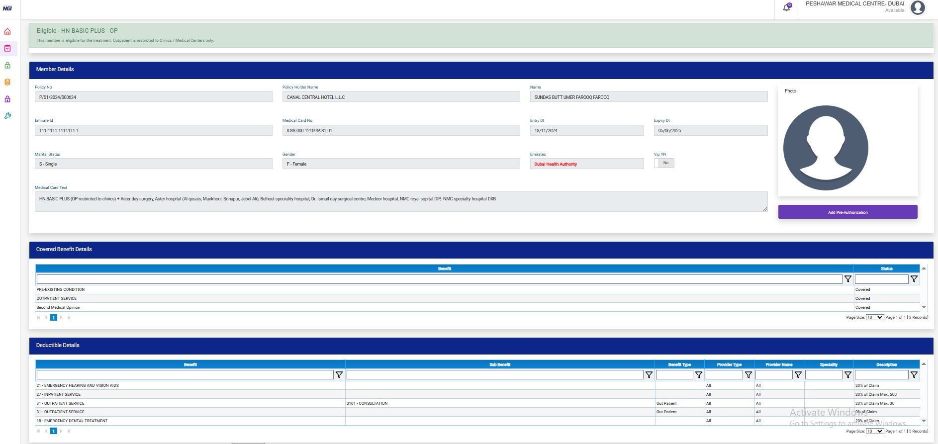Image resolution: width=938 pixels, height=444 pixels.
Task: Click the Benefit column header in Deductible Details
Action: click(190, 364)
